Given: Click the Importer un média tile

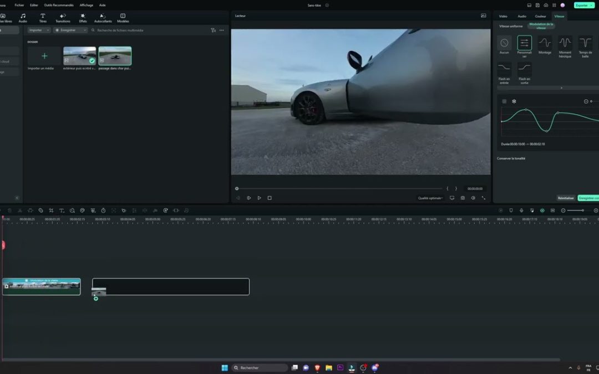Looking at the screenshot, I should click(44, 56).
